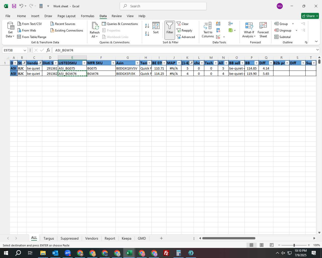Open the filtered (1-6) column dropdown
Image resolution: width=322 pixels, height=258 pixels.
point(191,63)
